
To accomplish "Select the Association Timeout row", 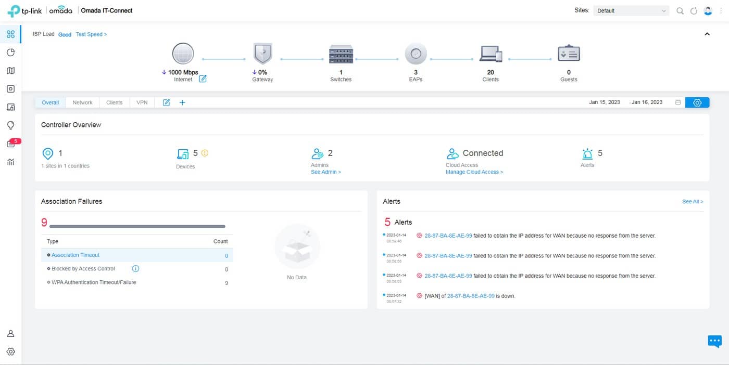I will coord(76,255).
